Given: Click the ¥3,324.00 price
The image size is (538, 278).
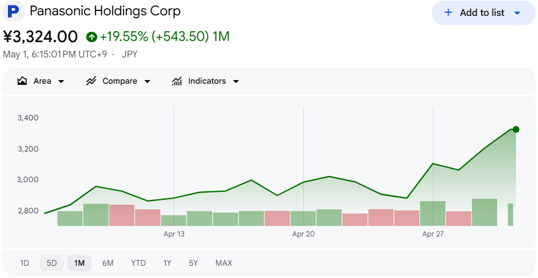Looking at the screenshot, I should [x=40, y=37].
